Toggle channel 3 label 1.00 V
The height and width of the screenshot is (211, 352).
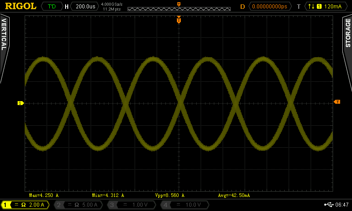point(132,205)
